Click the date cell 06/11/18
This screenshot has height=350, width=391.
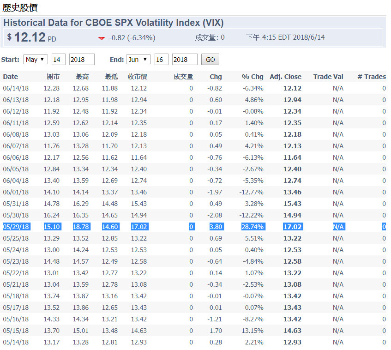pyautogui.click(x=16, y=123)
